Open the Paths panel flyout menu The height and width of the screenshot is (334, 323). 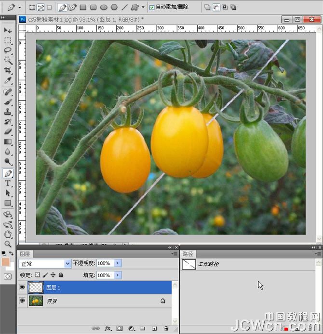(318, 254)
